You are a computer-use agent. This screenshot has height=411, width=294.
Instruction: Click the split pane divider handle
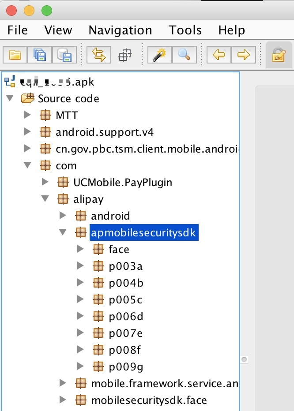coord(244,359)
